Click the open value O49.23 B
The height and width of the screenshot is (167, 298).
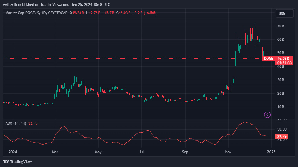[x=77, y=13]
